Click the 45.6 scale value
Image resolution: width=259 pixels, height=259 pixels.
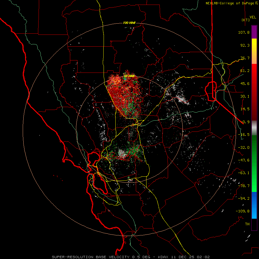point(245,83)
